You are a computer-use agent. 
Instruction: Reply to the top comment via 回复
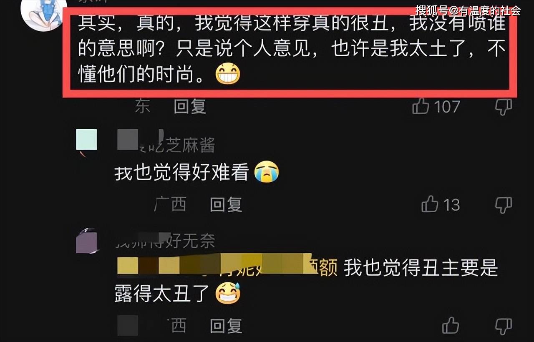(190, 107)
